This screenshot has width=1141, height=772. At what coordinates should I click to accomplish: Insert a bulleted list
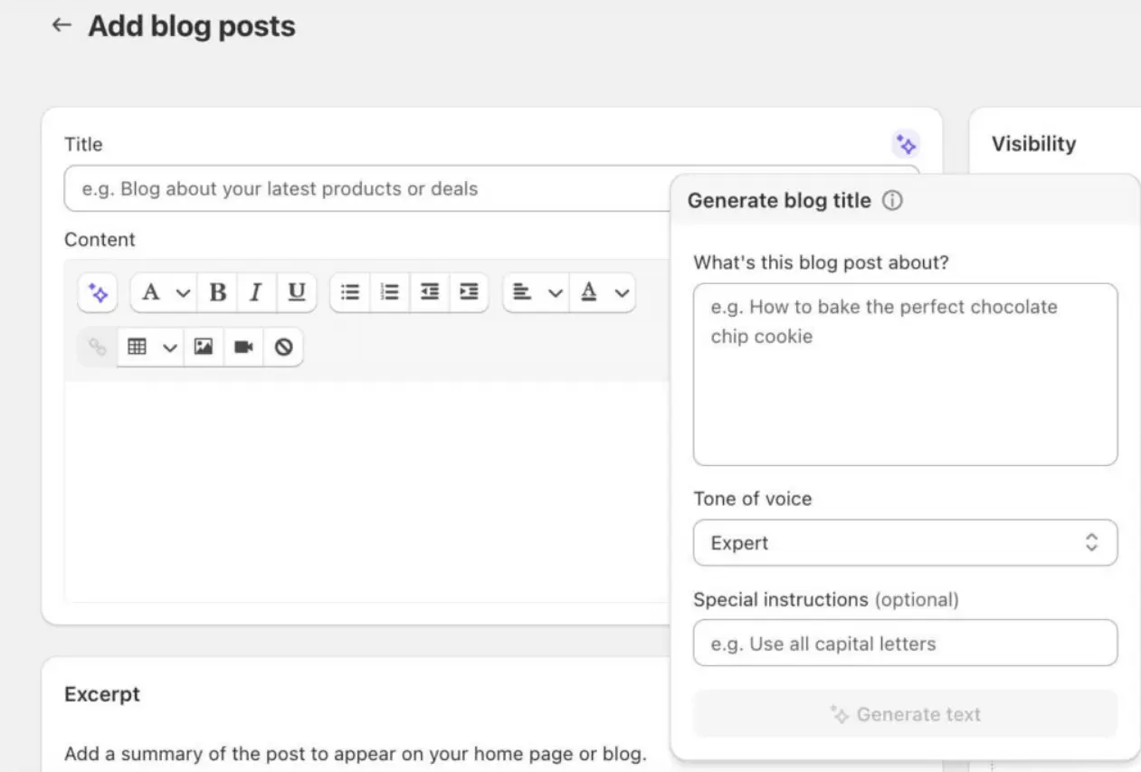[350, 293]
